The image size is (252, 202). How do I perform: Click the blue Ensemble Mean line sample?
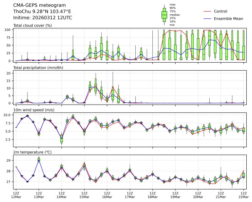[207, 19]
